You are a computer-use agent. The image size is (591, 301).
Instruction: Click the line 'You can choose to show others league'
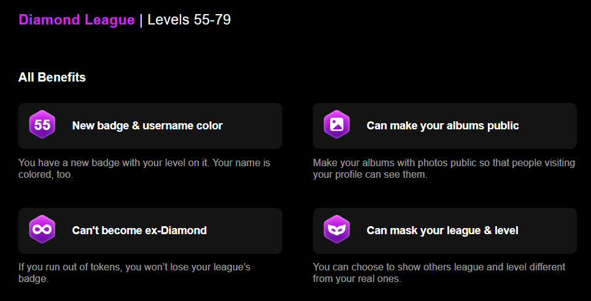click(x=439, y=267)
